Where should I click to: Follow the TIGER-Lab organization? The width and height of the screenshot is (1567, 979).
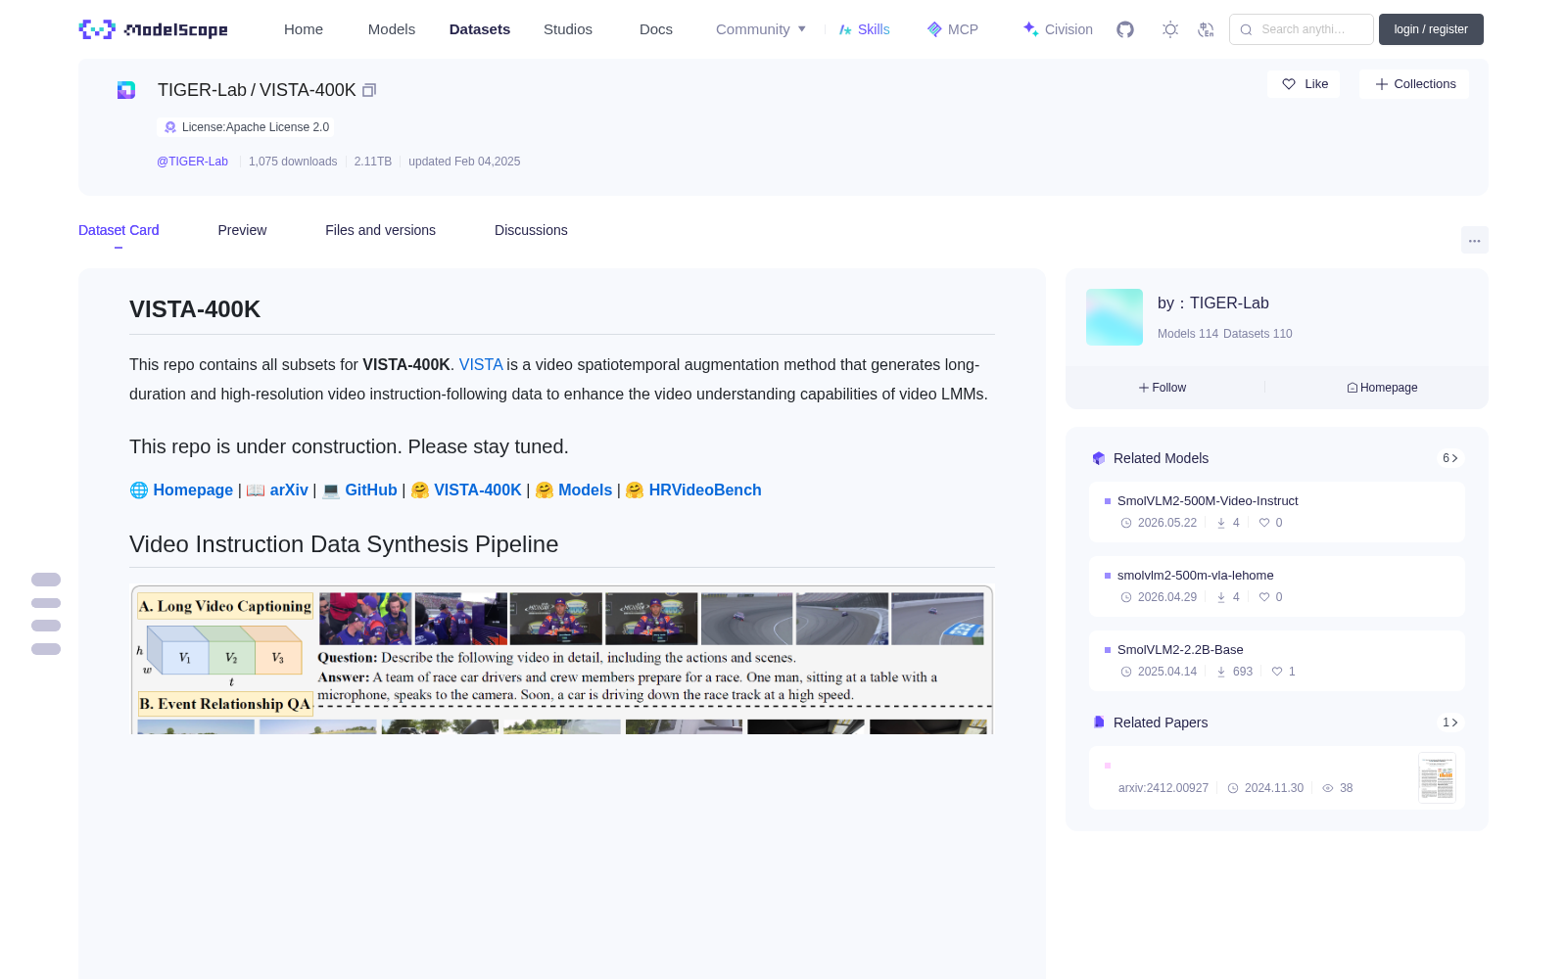click(1163, 388)
